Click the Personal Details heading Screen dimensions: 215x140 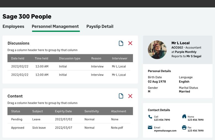[x=159, y=71]
